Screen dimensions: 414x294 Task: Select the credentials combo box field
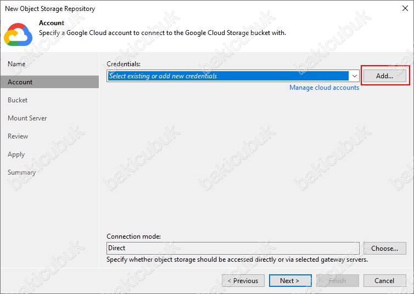[x=233, y=76]
